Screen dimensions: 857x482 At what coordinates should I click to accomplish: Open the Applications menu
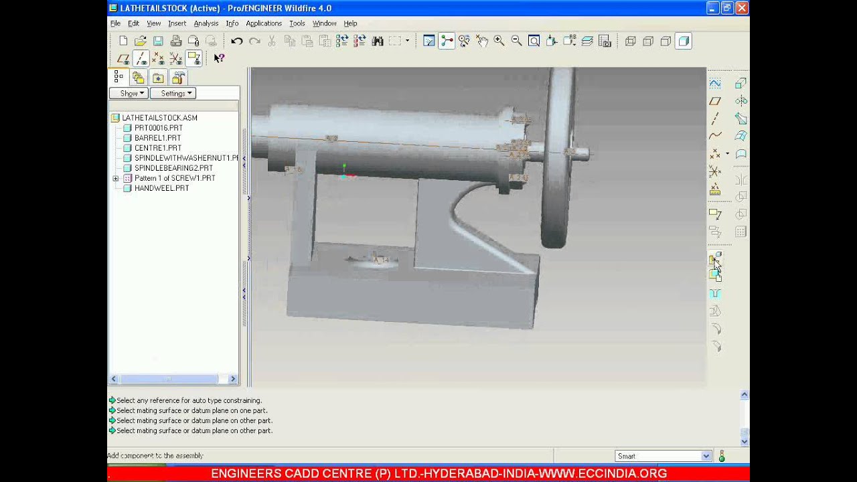(264, 23)
